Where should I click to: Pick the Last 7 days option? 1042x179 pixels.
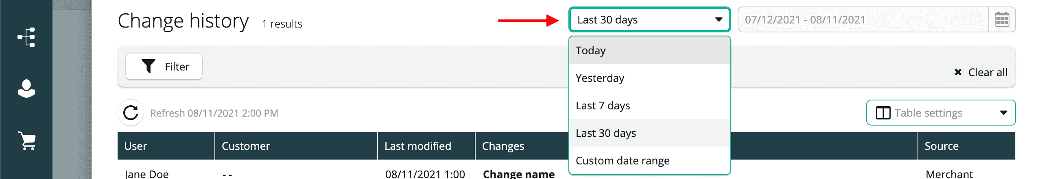(x=603, y=106)
